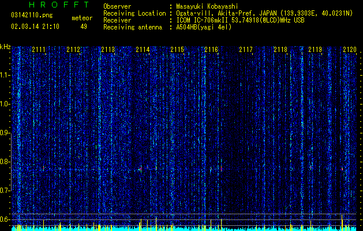The width and height of the screenshot is (363, 231).
Task: Click the 2111 time marker
Action: pyautogui.click(x=39, y=49)
